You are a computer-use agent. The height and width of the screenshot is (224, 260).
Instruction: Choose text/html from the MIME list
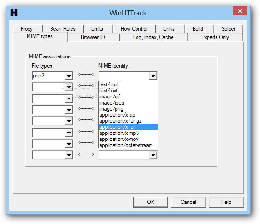(x=128, y=84)
